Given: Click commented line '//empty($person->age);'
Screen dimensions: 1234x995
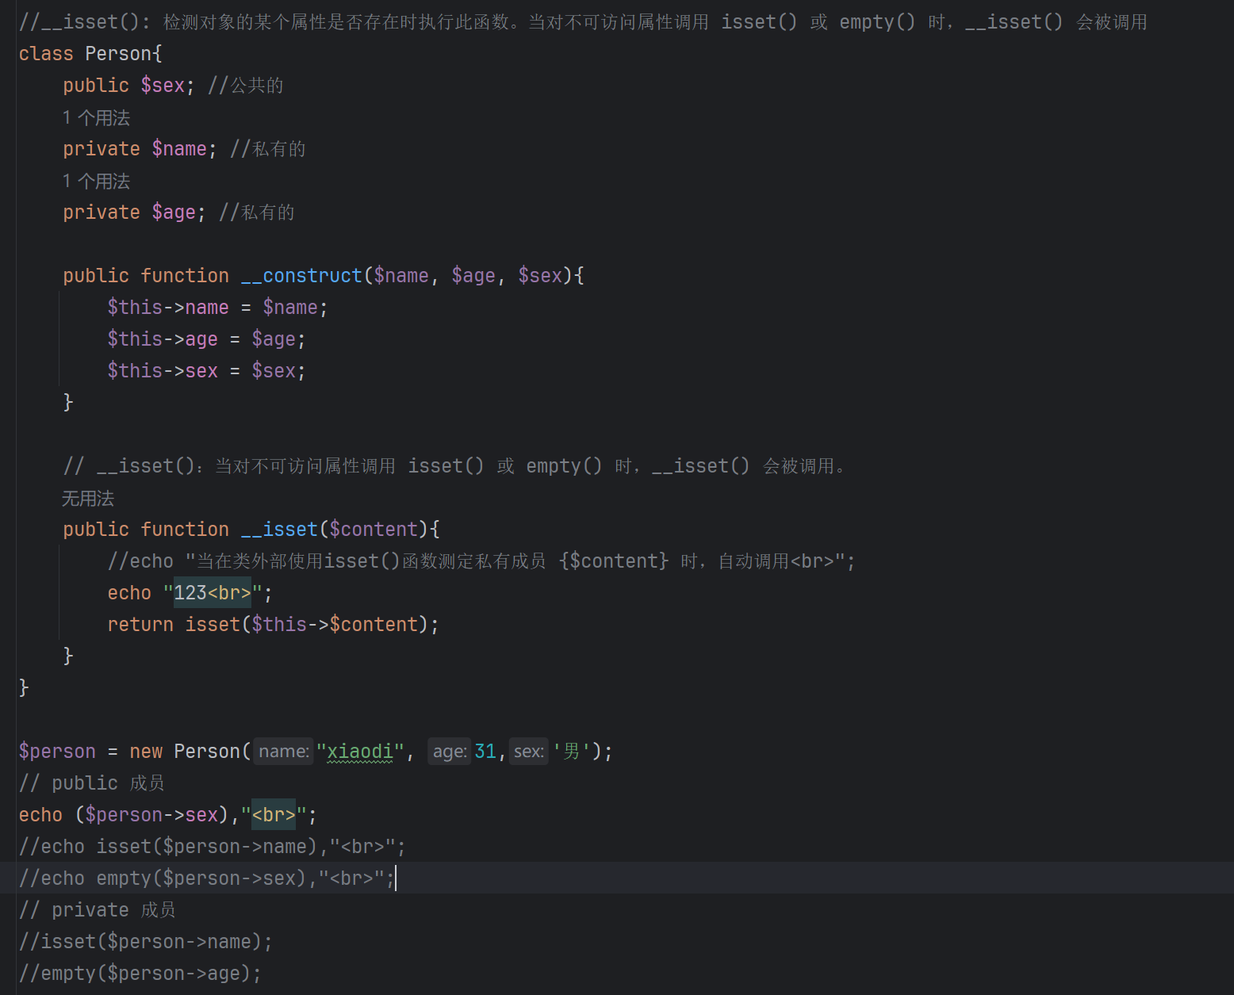Looking at the screenshot, I should click(x=140, y=973).
